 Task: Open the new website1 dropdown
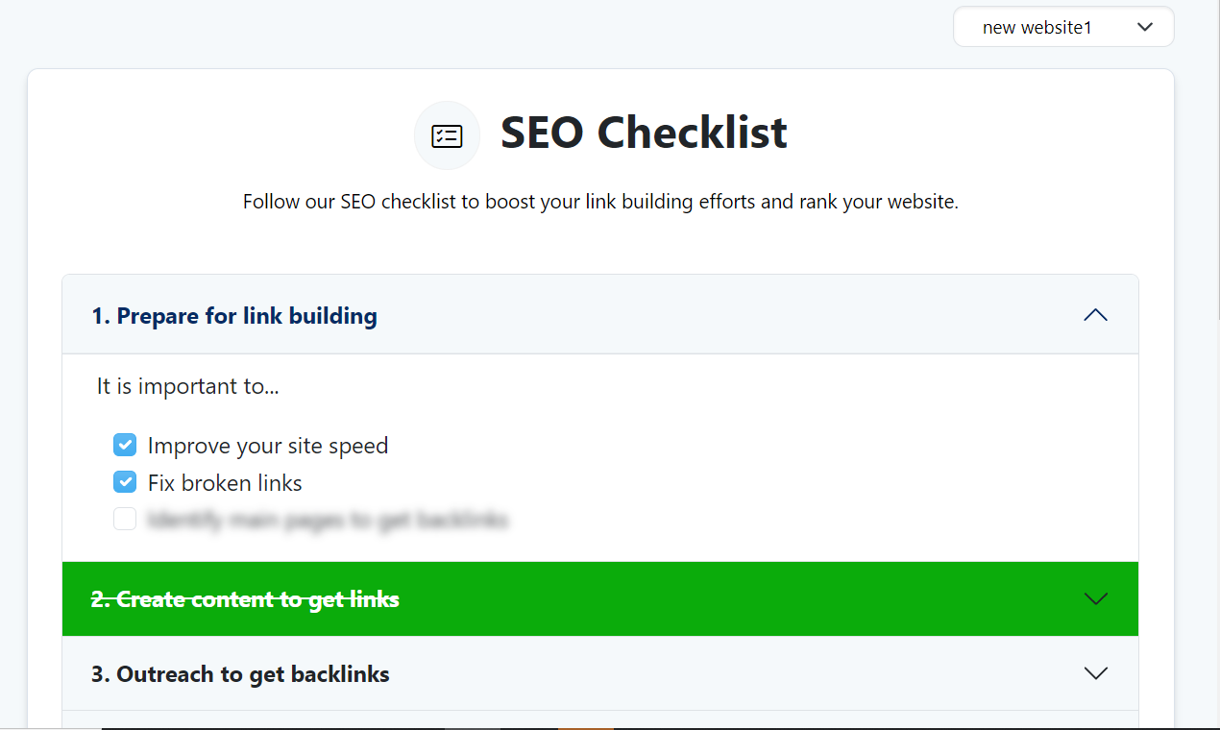click(1063, 27)
